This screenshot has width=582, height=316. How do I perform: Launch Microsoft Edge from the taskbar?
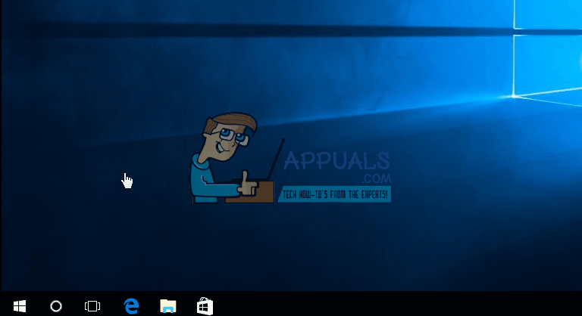click(x=131, y=306)
